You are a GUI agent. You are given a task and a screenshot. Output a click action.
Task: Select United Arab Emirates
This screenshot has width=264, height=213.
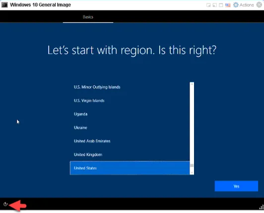130,141
